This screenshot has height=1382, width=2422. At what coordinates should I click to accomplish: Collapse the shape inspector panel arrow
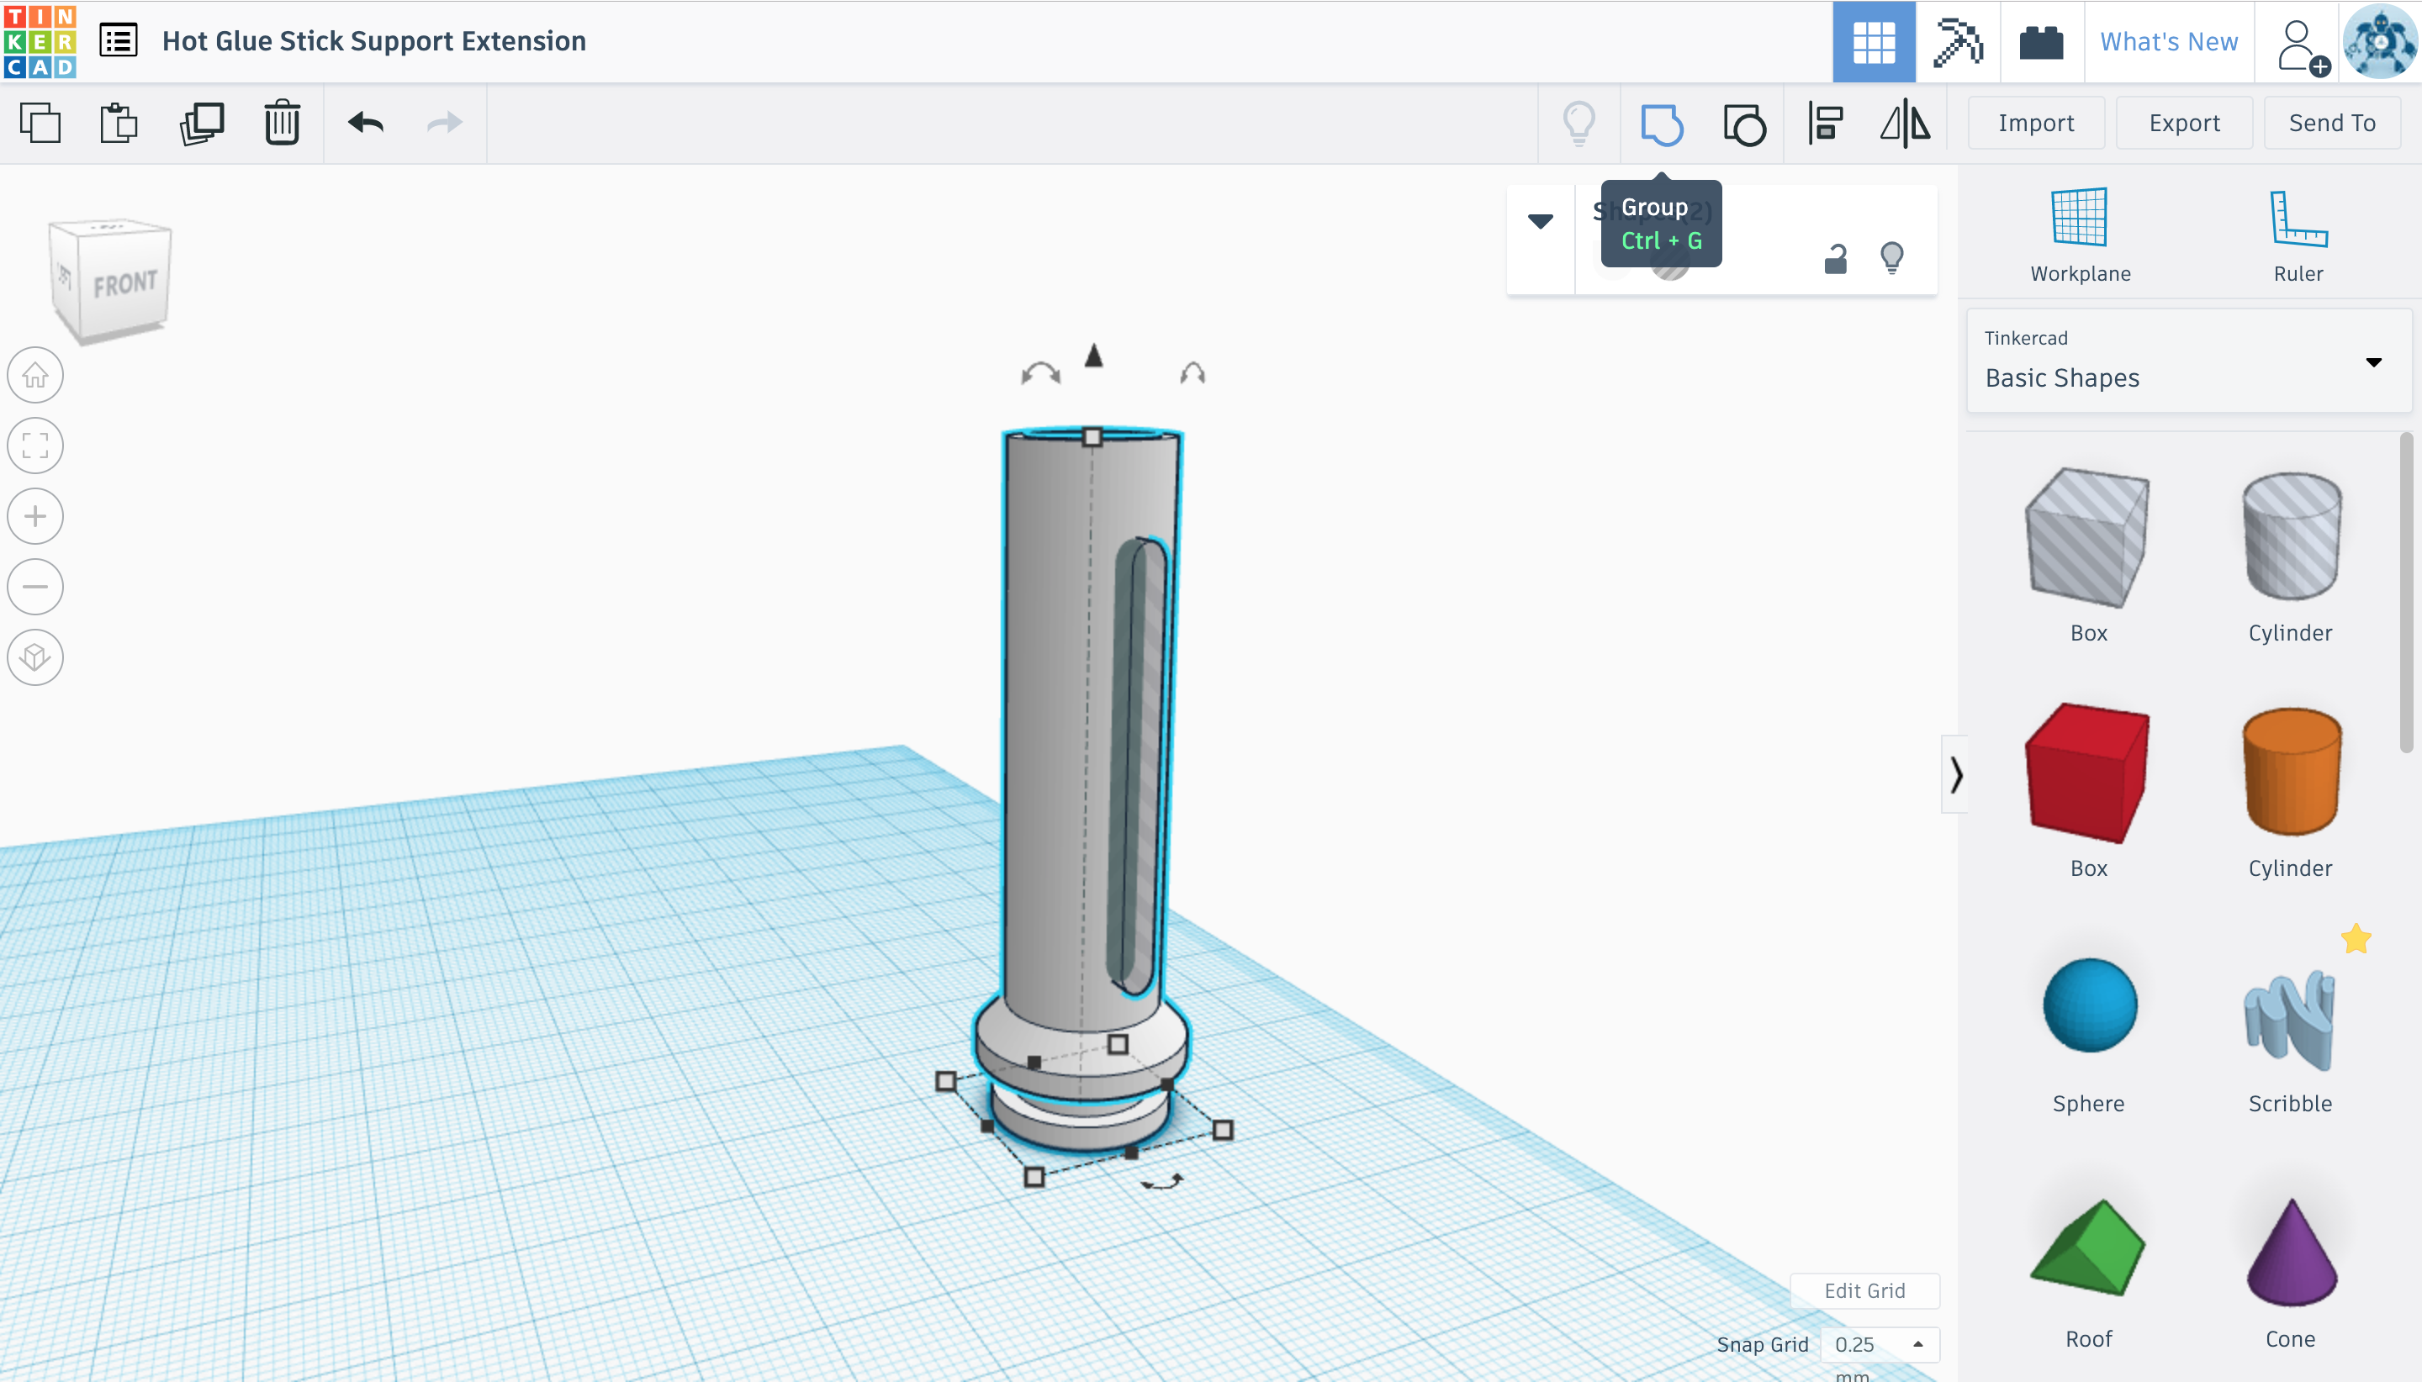(x=1540, y=221)
